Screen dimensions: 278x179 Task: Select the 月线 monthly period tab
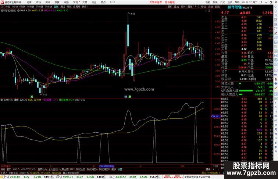click(x=69, y=7)
